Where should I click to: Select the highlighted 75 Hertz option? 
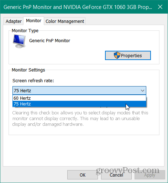[79, 104]
